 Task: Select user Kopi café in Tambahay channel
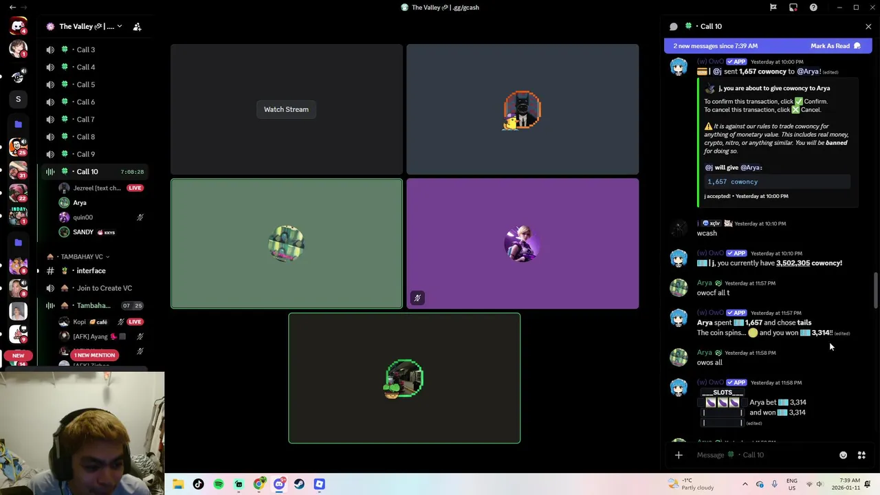pyautogui.click(x=102, y=322)
